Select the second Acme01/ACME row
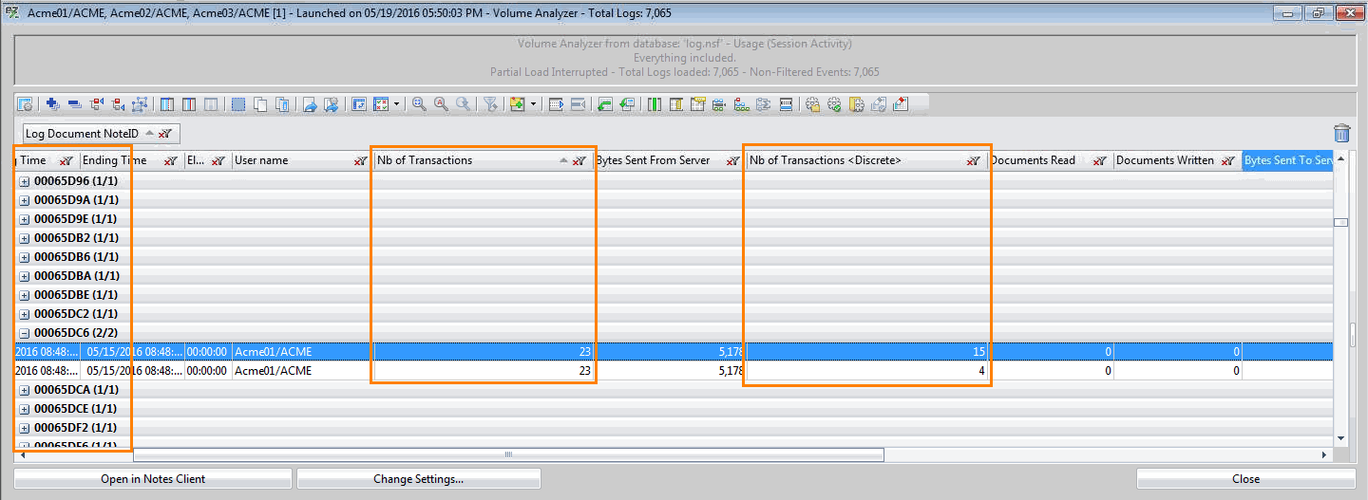Viewport: 1368px width, 500px height. 273,371
